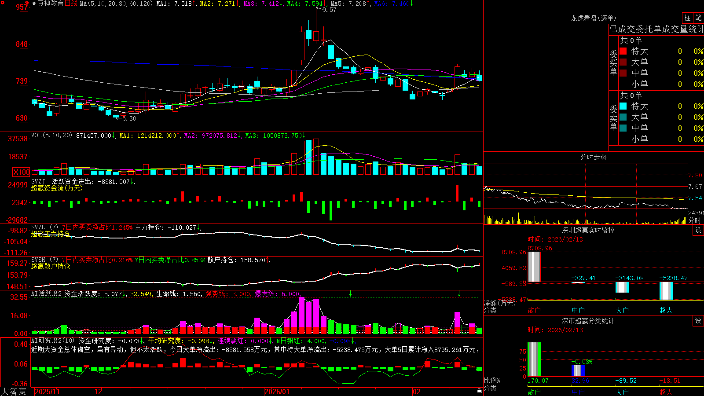Click the 日线 period label
This screenshot has width=704, height=396.
coord(71,4)
